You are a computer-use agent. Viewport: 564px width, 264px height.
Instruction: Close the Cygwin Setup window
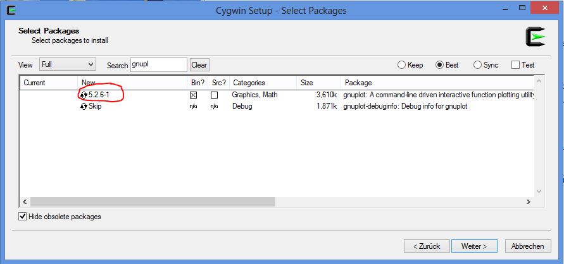pyautogui.click(x=544, y=9)
